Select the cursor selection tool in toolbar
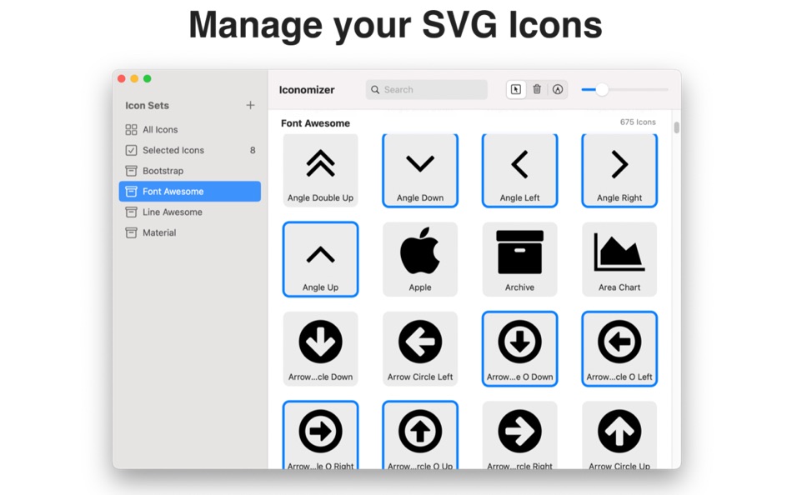 point(516,89)
